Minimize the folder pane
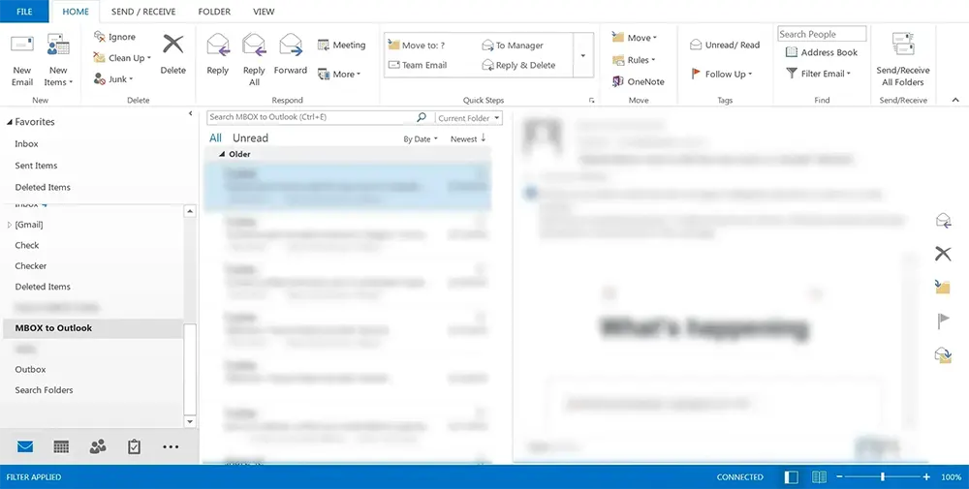Image resolution: width=969 pixels, height=489 pixels. point(190,113)
